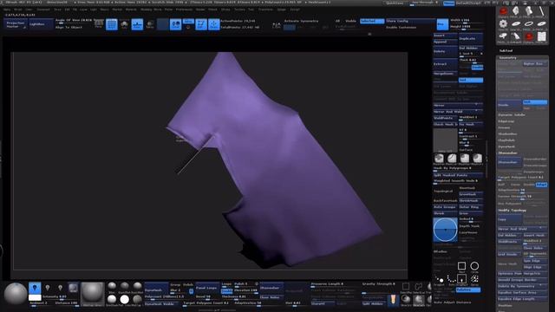Collapse the Modify Topology subsection

(513, 210)
